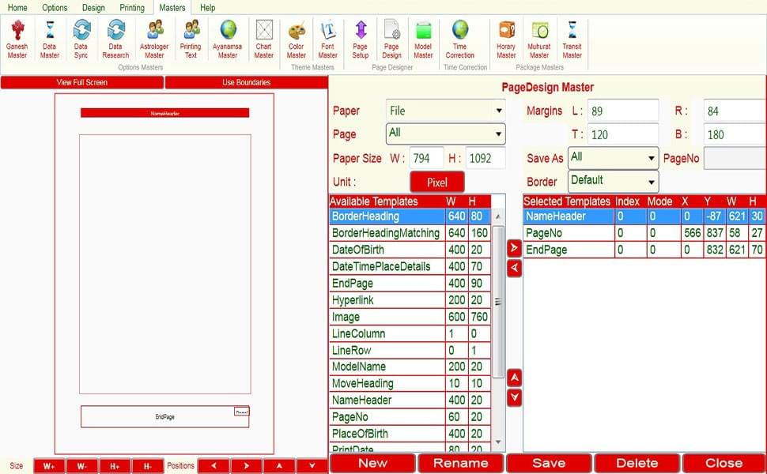Click scrollbar down arrow in templates list
Screen dimensions: 767x474
(498, 442)
